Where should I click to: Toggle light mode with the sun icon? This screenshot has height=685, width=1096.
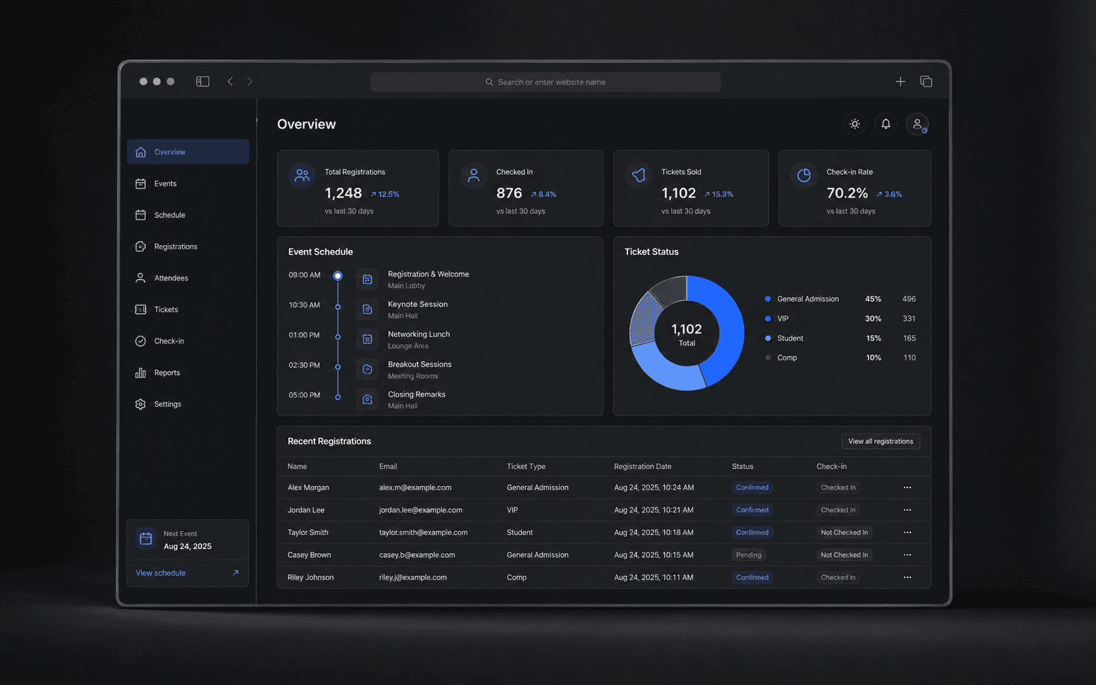pyautogui.click(x=855, y=124)
